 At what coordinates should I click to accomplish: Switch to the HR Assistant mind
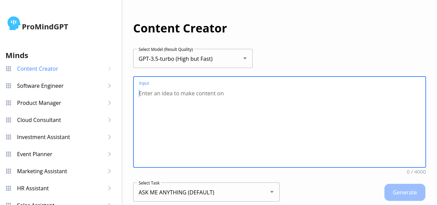pos(33,188)
